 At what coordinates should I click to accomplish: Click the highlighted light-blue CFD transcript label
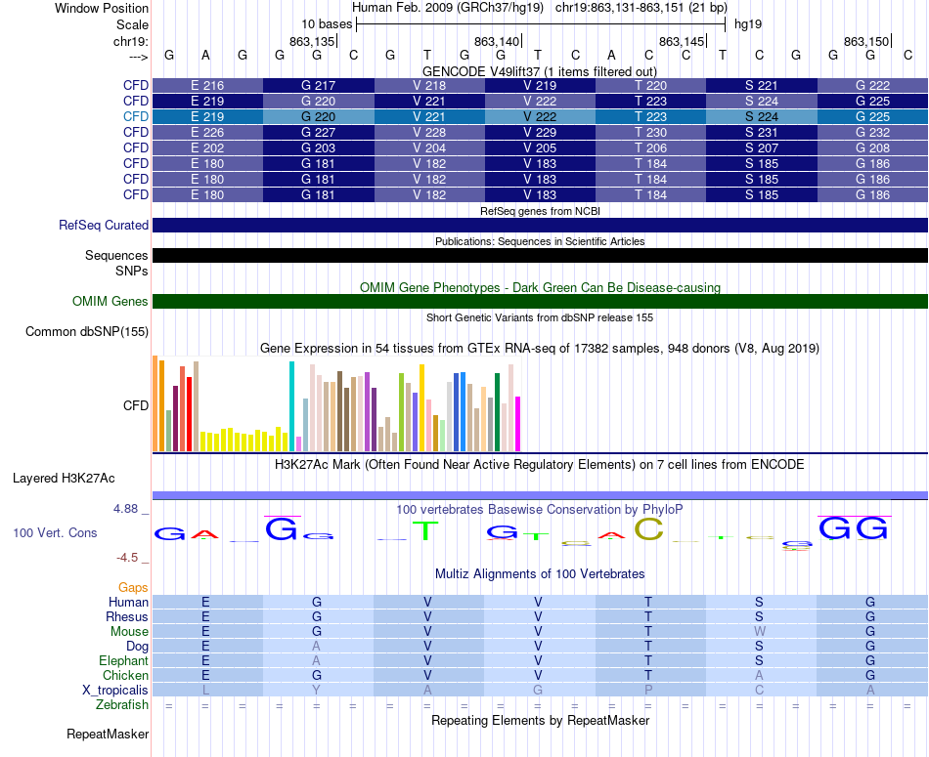[x=136, y=116]
